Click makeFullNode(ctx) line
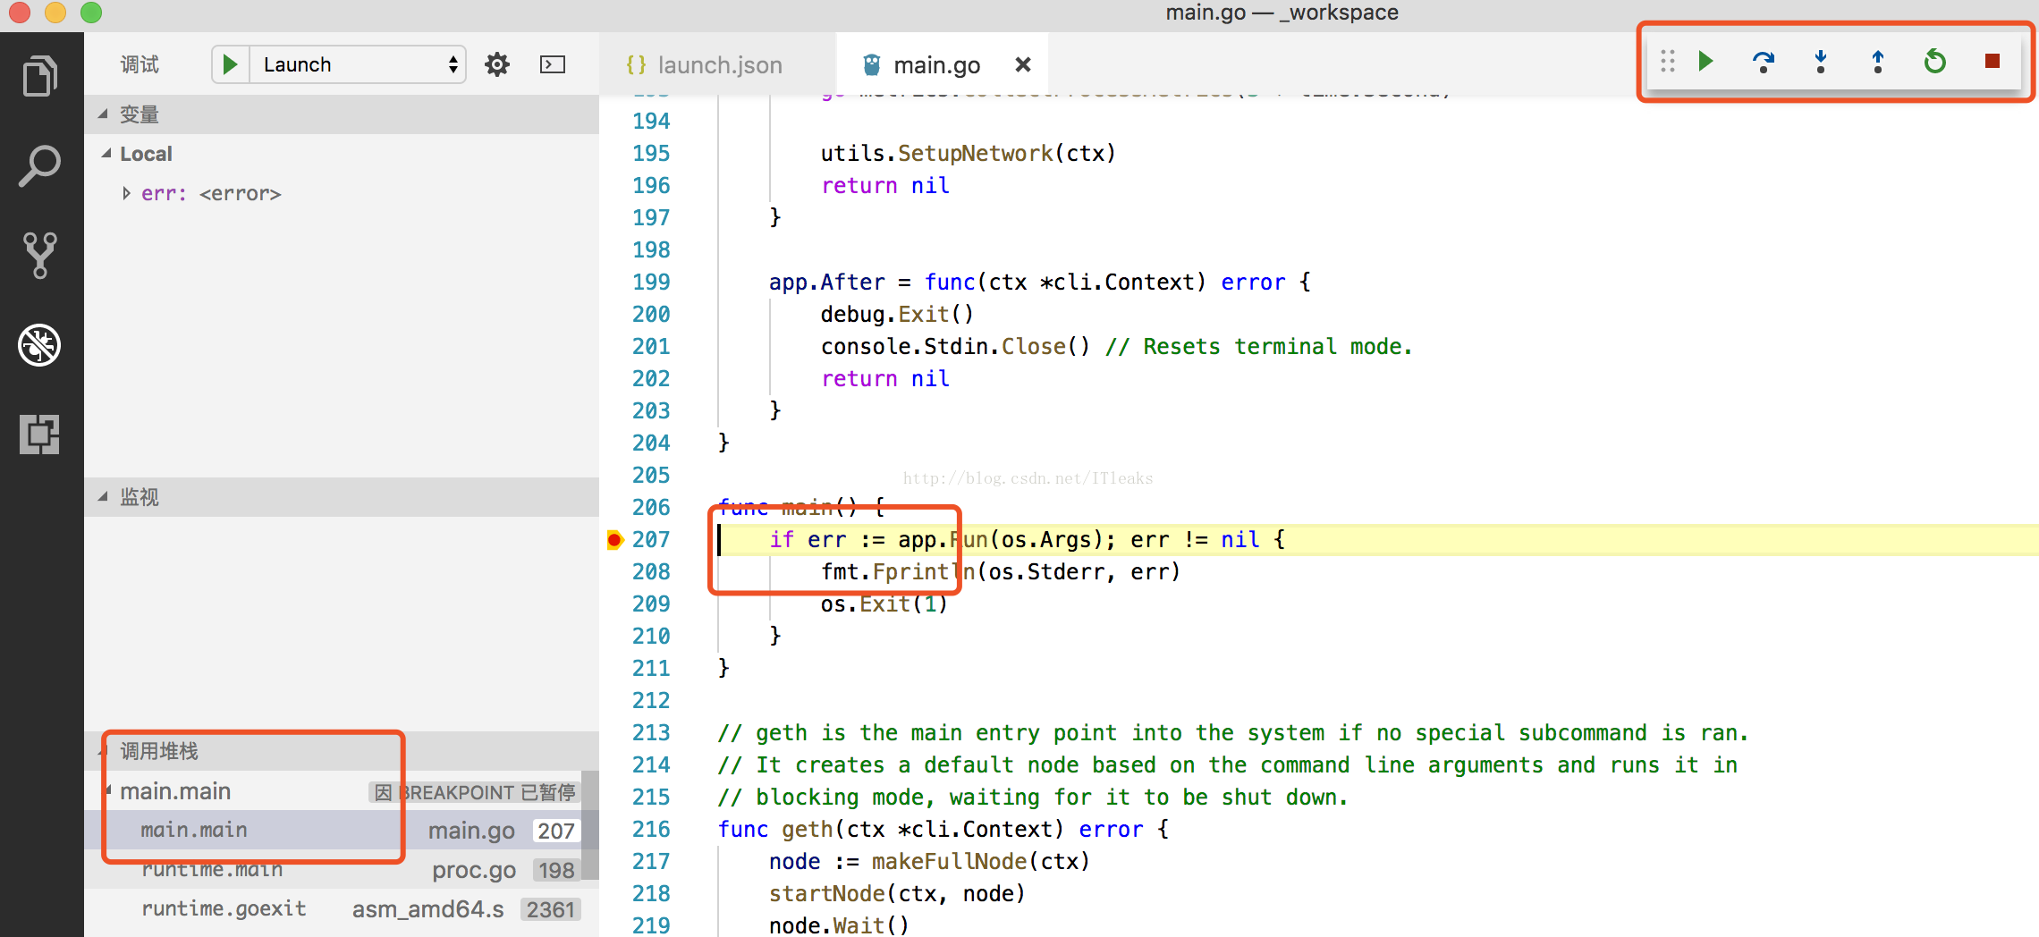2039x937 pixels. (x=929, y=862)
